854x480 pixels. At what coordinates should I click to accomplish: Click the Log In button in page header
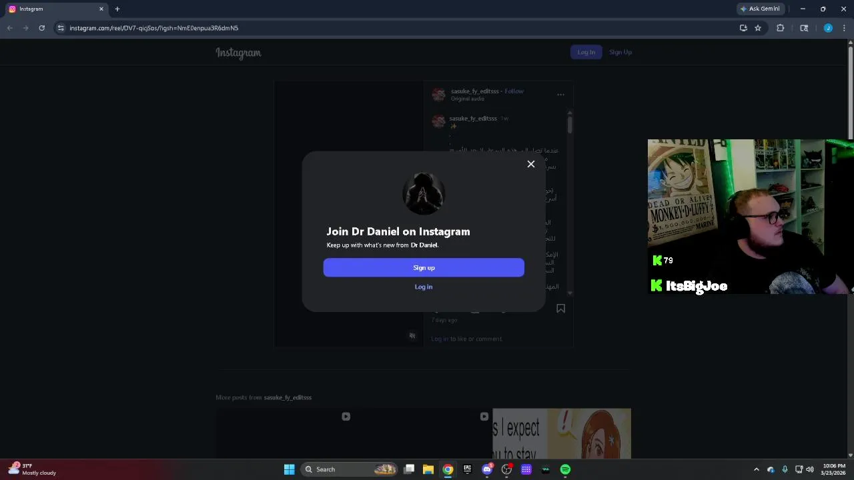point(586,52)
